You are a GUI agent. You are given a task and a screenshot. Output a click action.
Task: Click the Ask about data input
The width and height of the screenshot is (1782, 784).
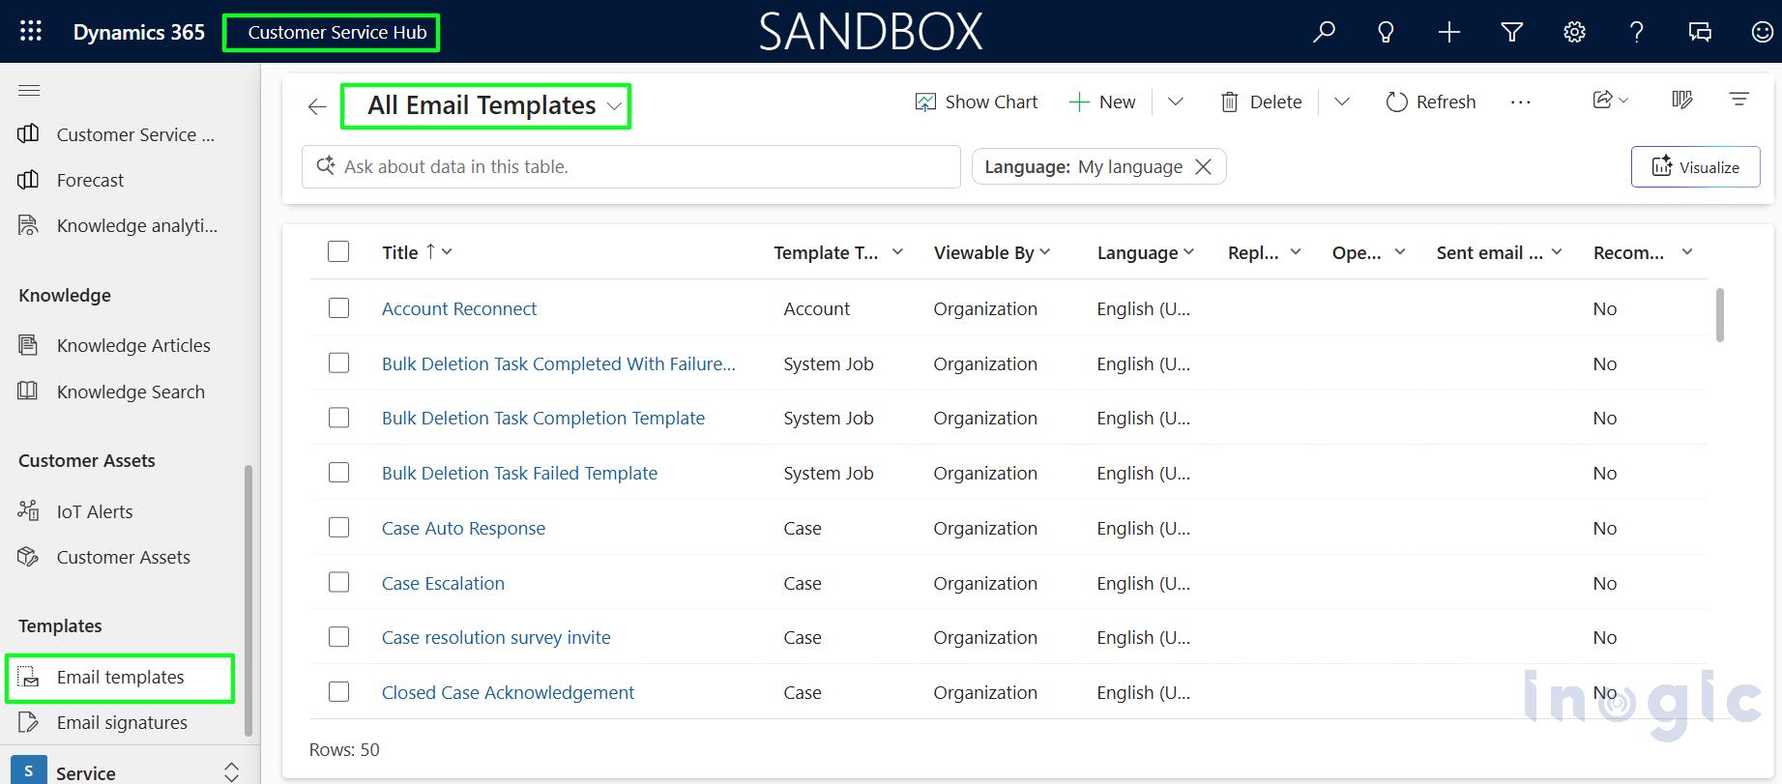click(630, 166)
